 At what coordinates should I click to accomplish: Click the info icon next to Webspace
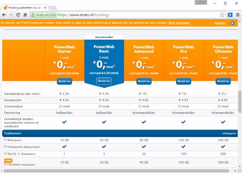click(5, 140)
